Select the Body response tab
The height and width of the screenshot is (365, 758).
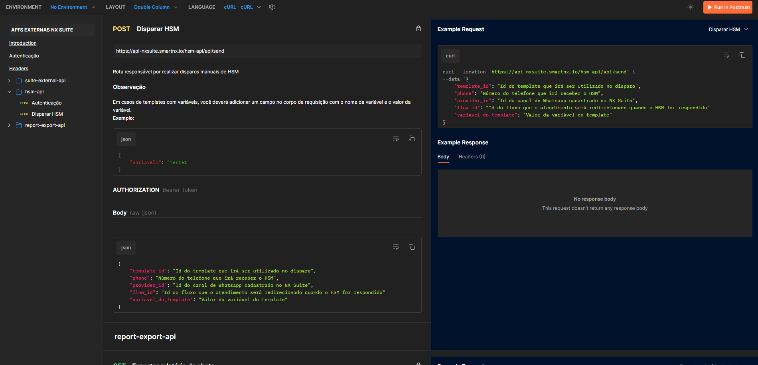pos(443,157)
